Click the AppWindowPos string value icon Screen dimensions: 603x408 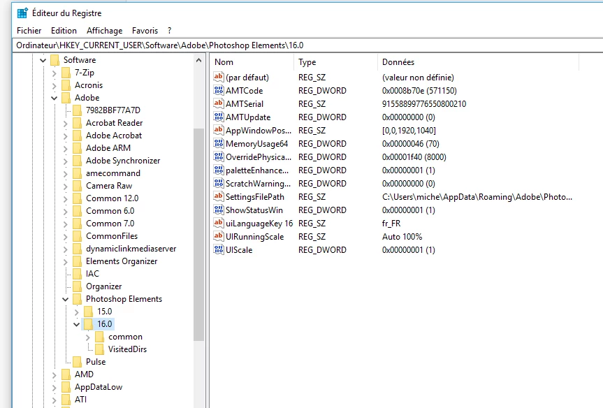pos(219,130)
